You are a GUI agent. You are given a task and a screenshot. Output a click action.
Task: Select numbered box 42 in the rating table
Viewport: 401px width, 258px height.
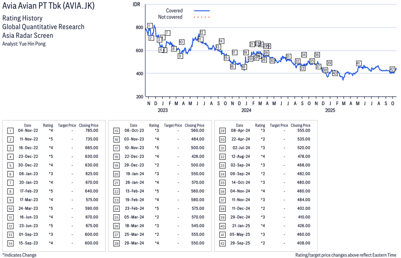tap(222, 243)
